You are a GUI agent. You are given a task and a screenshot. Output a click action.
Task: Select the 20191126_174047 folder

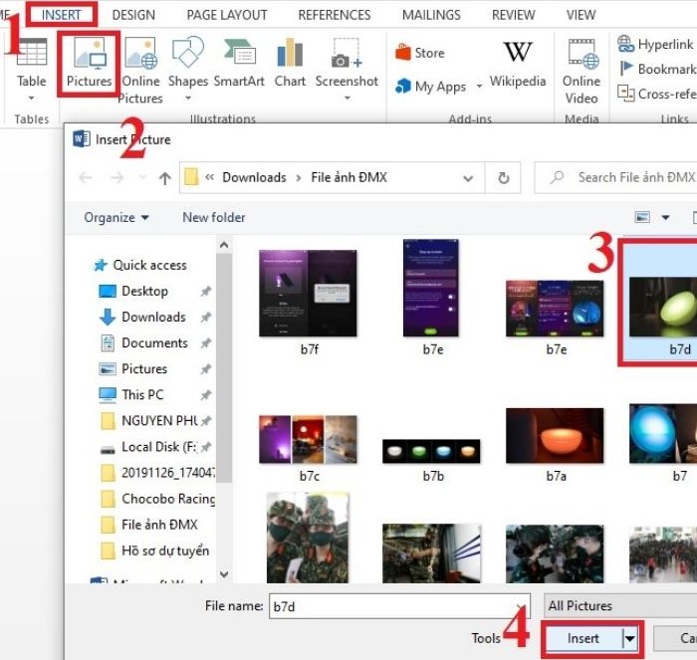coord(158,473)
